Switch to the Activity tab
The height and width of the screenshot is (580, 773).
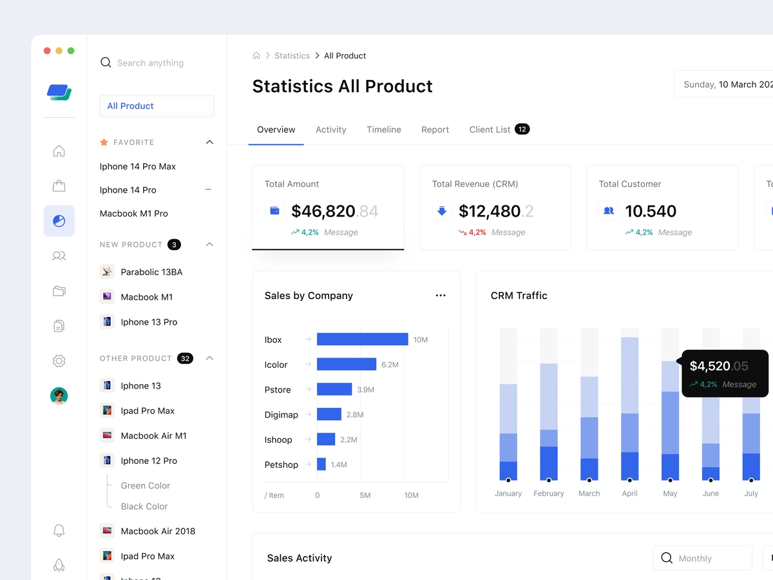pyautogui.click(x=330, y=130)
